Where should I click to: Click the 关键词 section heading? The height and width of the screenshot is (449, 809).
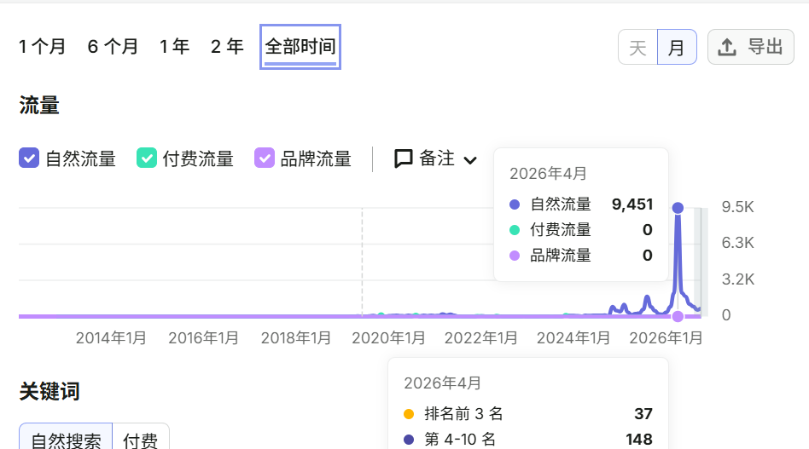pos(49,391)
